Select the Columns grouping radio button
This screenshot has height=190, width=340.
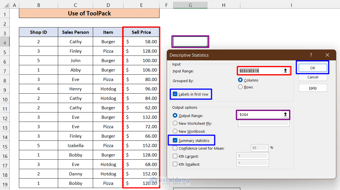pos(240,80)
